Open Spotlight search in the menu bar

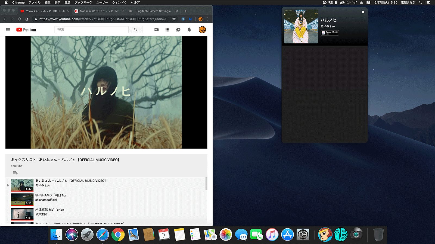point(420,2)
